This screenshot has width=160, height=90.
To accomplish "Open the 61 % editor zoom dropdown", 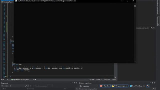I will (x=7, y=80).
